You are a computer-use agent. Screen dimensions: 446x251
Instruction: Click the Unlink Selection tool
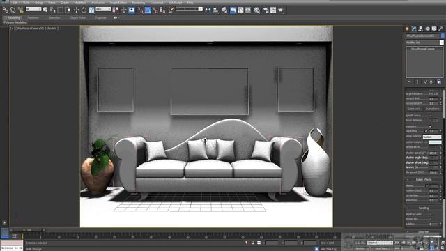[x=13, y=10]
